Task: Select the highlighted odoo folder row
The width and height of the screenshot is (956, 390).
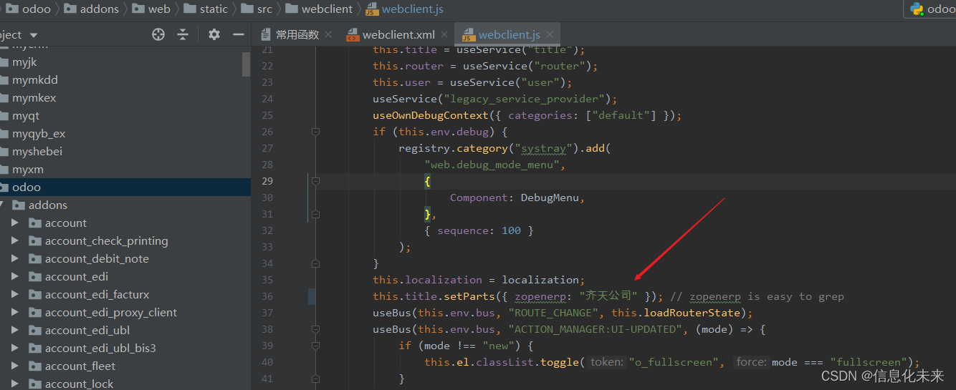Action: [125, 187]
